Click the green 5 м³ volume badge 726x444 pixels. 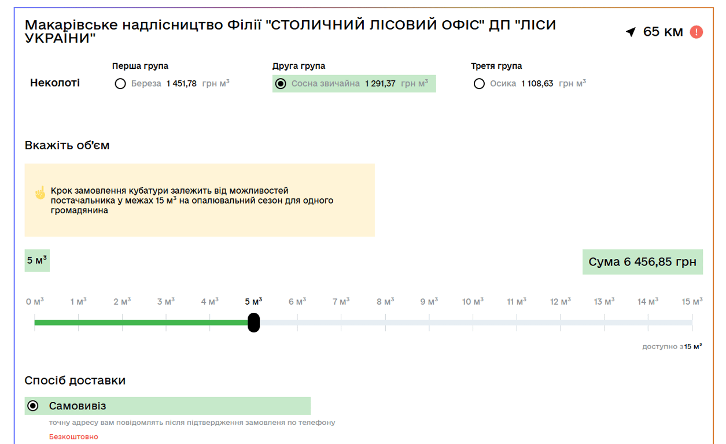point(37,260)
